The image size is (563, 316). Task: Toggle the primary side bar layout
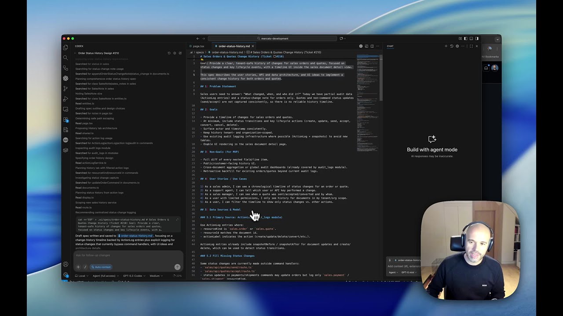pyautogui.click(x=465, y=39)
